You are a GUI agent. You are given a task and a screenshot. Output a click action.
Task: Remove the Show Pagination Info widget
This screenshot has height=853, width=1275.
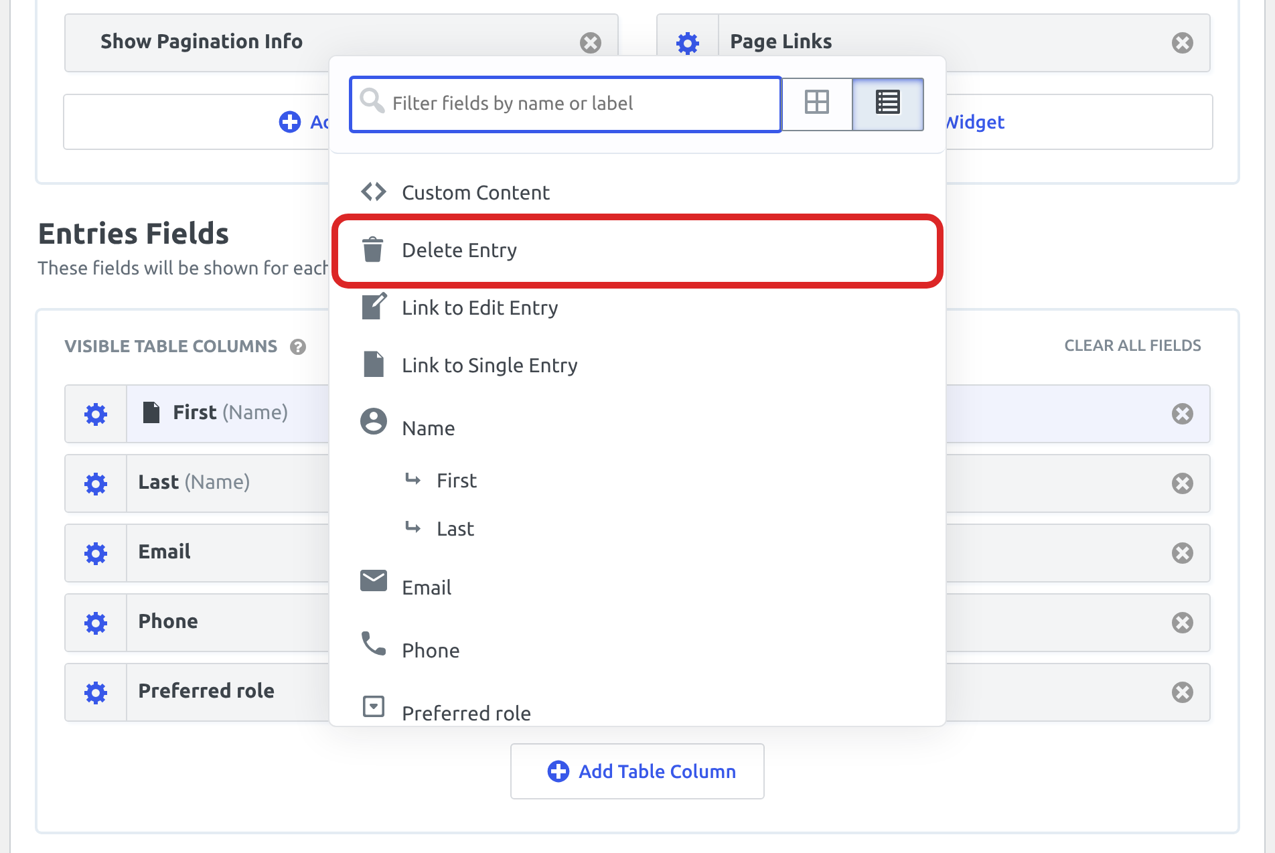tap(591, 43)
